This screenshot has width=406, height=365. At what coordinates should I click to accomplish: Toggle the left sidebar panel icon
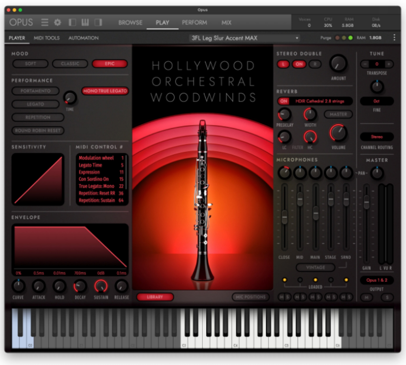point(72,22)
